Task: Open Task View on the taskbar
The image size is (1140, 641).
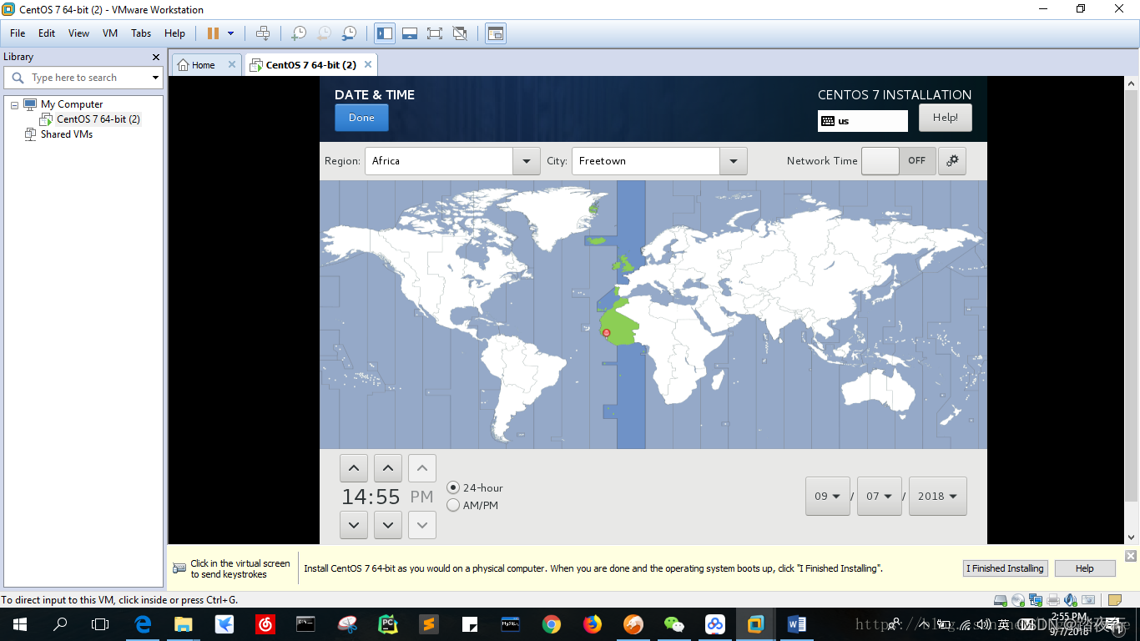Action: (x=100, y=623)
